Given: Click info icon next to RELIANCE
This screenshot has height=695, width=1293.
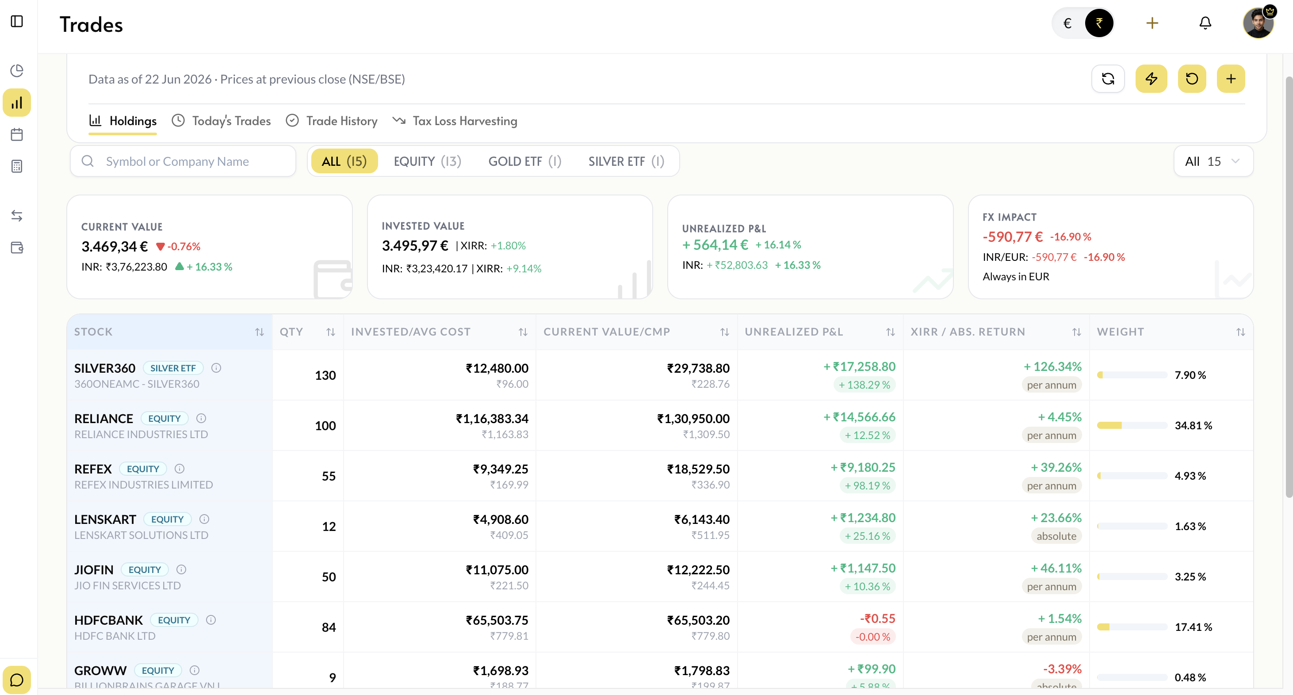Looking at the screenshot, I should pyautogui.click(x=201, y=418).
